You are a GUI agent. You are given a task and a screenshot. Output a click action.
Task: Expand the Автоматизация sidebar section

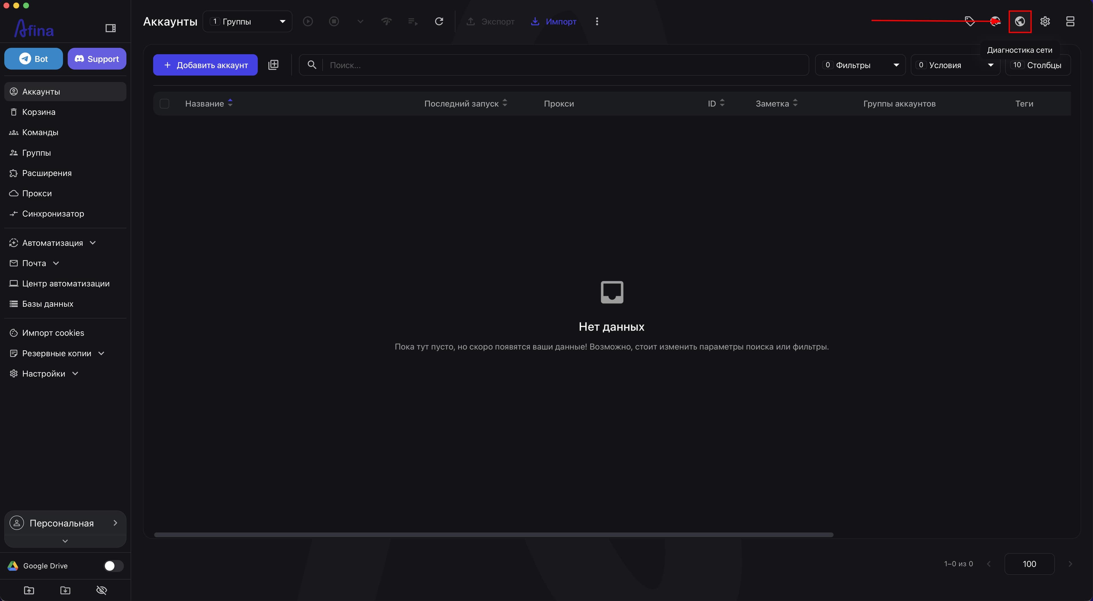click(53, 243)
